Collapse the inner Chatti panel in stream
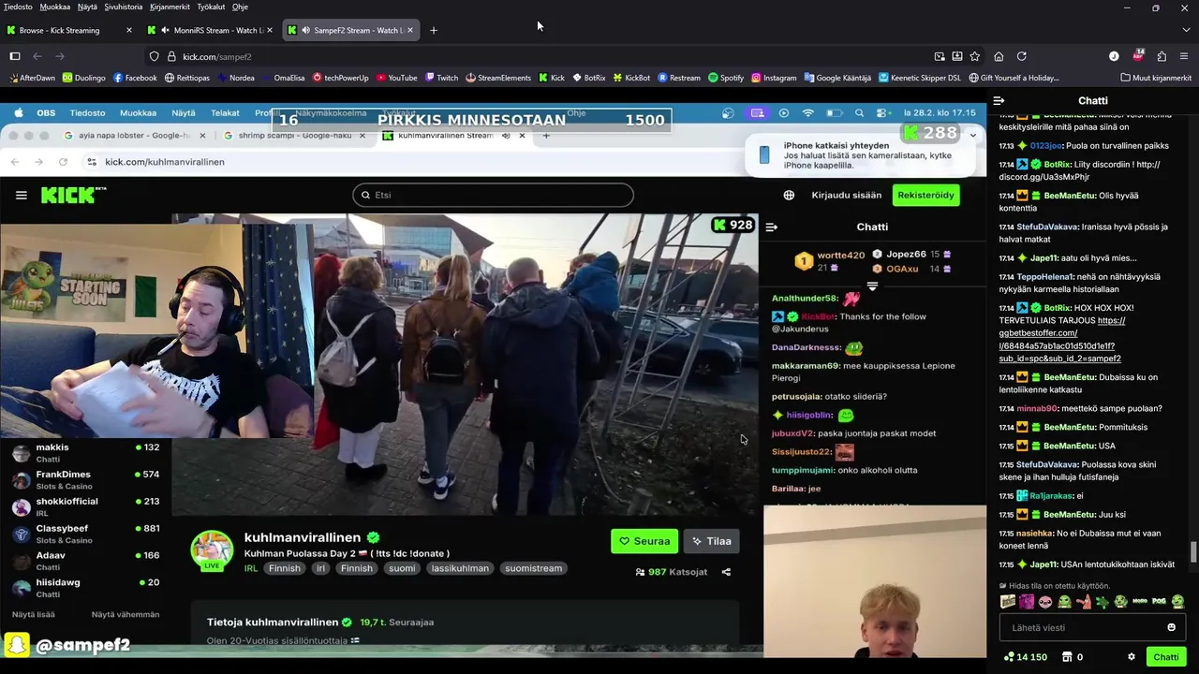Image resolution: width=1199 pixels, height=674 pixels. [x=772, y=227]
